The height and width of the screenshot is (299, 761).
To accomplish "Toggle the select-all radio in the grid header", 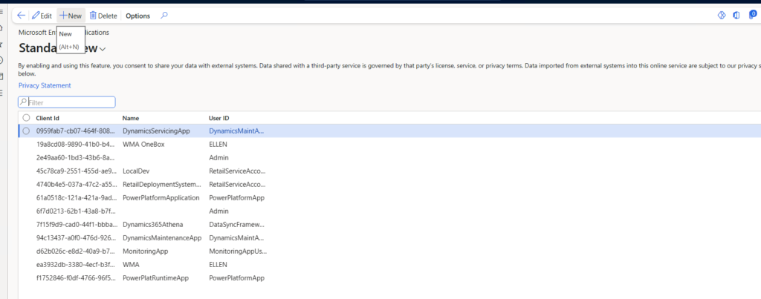I will coord(26,118).
